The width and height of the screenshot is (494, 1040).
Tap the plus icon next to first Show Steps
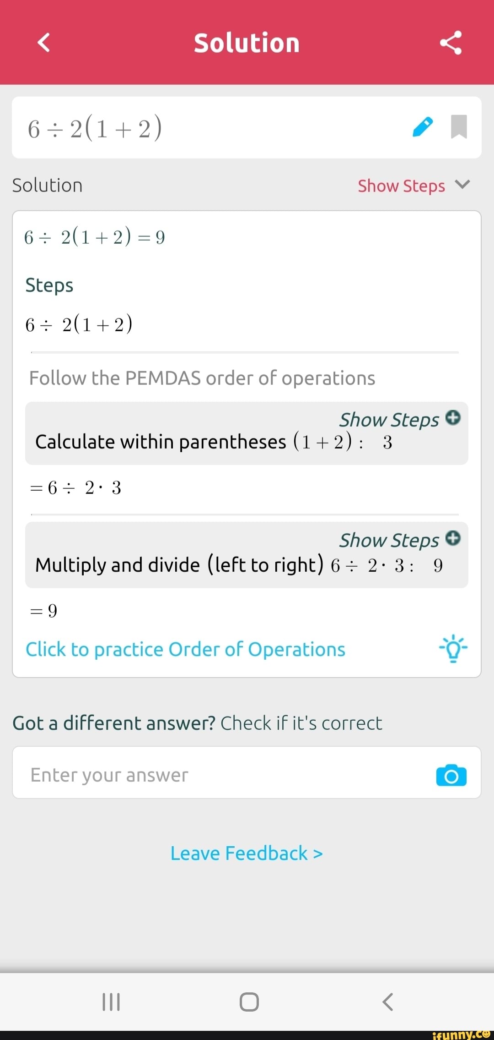click(452, 418)
